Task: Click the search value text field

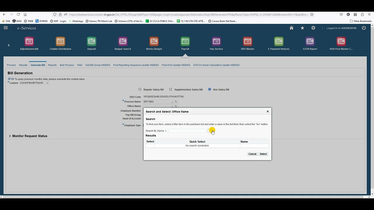Action: (188, 131)
